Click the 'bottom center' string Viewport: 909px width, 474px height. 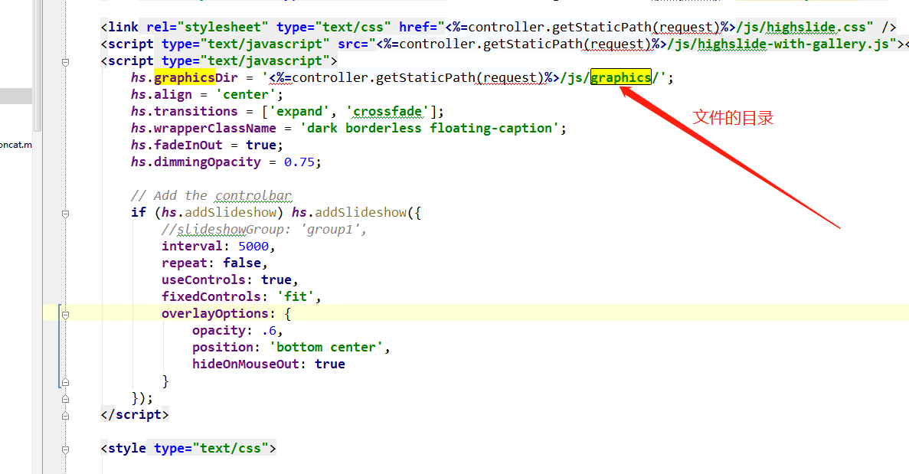click(325, 347)
